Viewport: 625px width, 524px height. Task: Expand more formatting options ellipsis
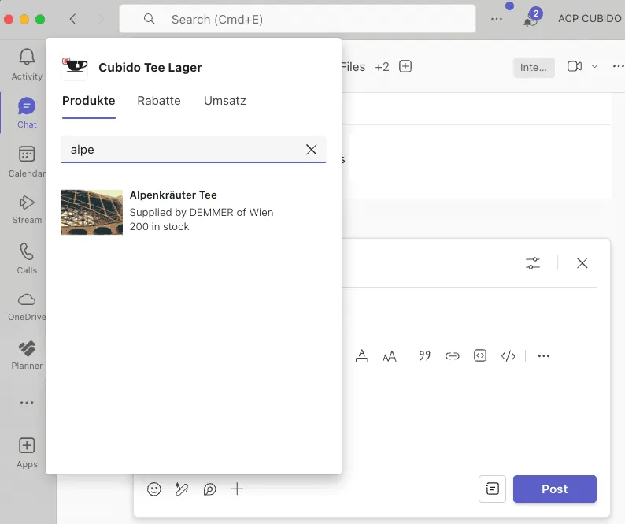(x=543, y=356)
